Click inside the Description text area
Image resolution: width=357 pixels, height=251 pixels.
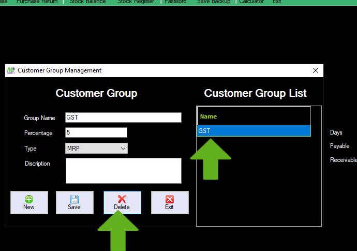point(123,170)
